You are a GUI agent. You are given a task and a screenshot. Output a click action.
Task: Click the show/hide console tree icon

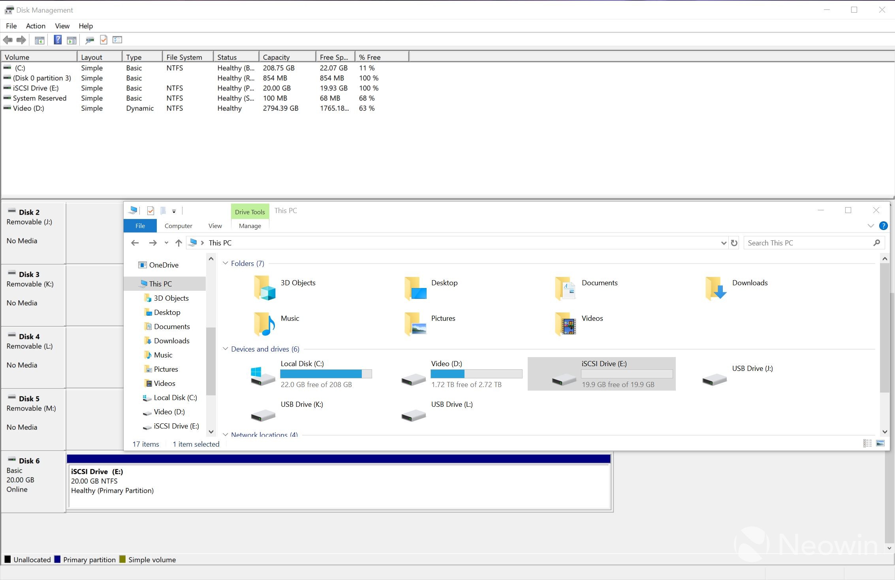(39, 39)
